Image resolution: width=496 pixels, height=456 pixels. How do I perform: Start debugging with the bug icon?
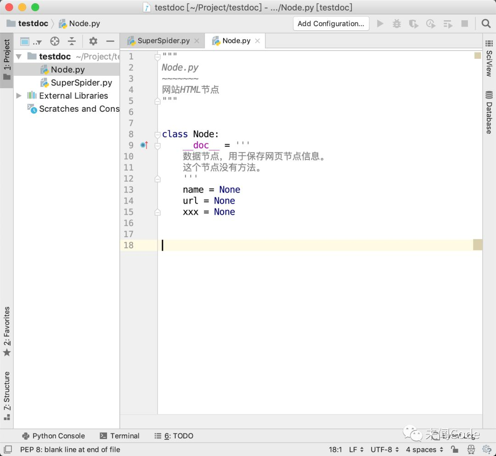click(x=397, y=23)
